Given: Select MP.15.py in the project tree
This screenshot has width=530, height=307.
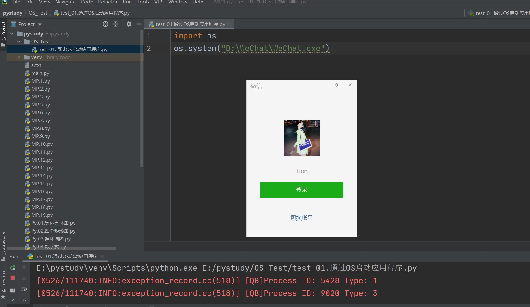Looking at the screenshot, I should [42, 184].
